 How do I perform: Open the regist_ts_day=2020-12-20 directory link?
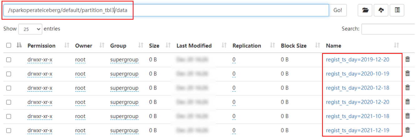(x=358, y=102)
